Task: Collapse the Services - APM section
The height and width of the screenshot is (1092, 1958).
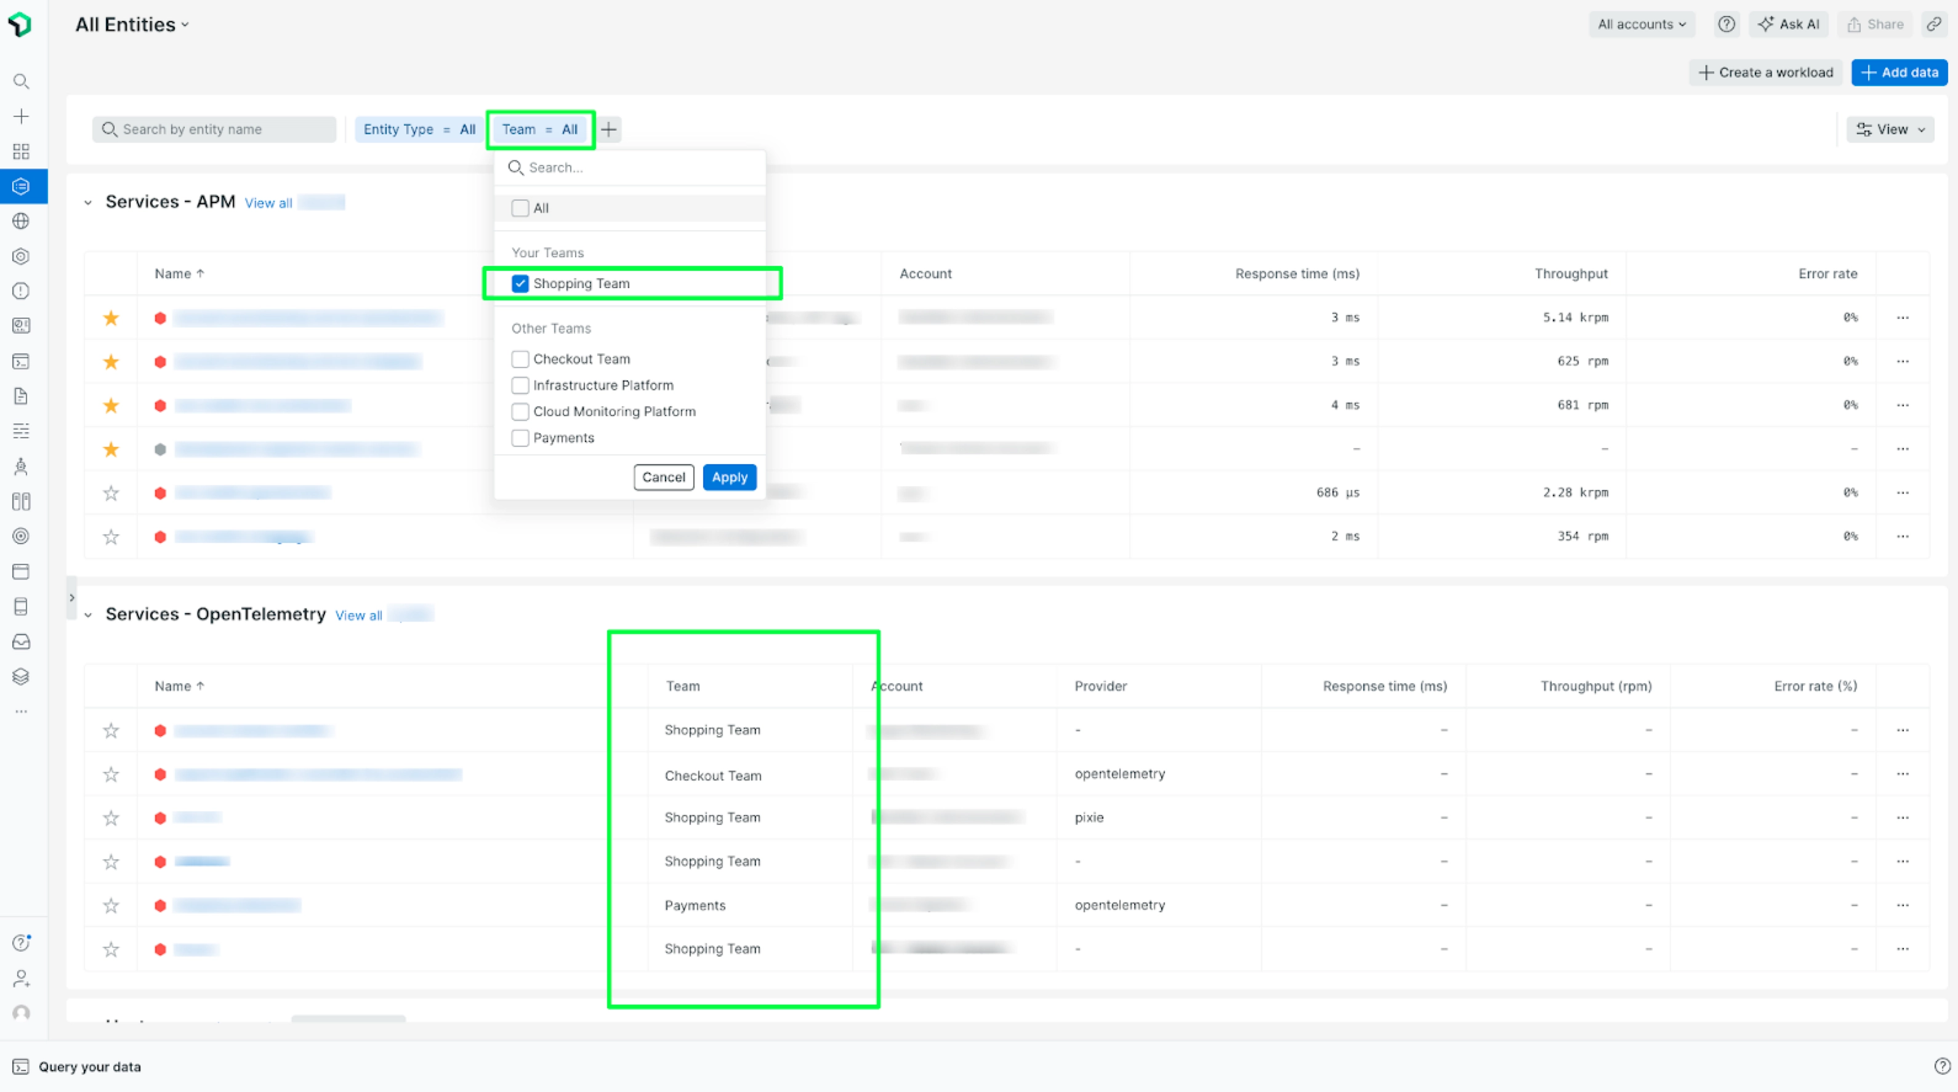Action: click(x=88, y=202)
